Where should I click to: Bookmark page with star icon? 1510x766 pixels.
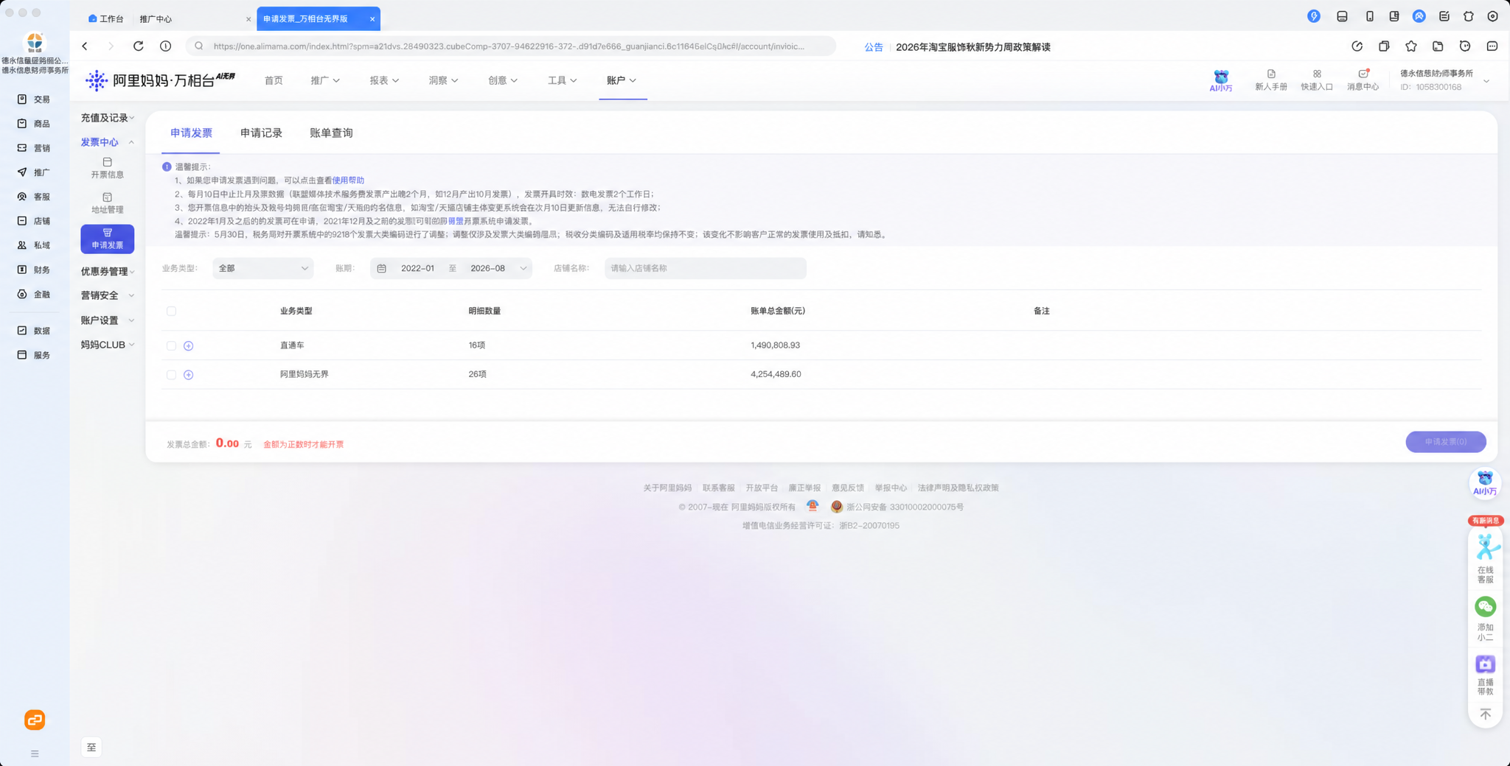tap(1410, 46)
